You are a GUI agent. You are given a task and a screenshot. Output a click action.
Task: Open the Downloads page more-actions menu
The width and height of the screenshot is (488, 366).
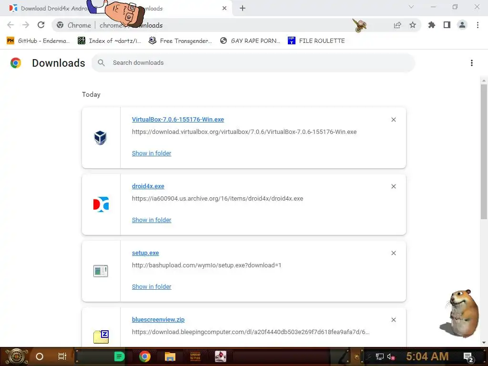(x=472, y=63)
